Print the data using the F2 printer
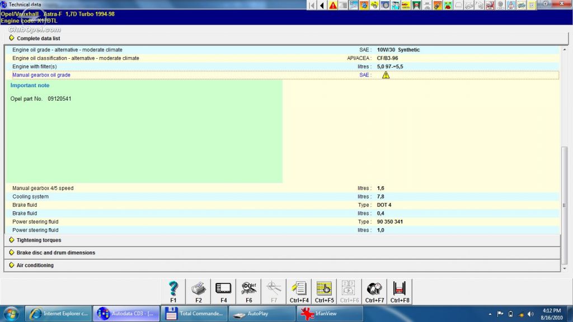The width and height of the screenshot is (573, 322). tap(199, 292)
